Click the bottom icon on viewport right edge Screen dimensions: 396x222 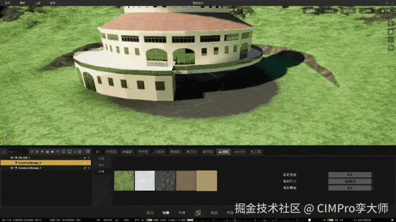[x=391, y=47]
